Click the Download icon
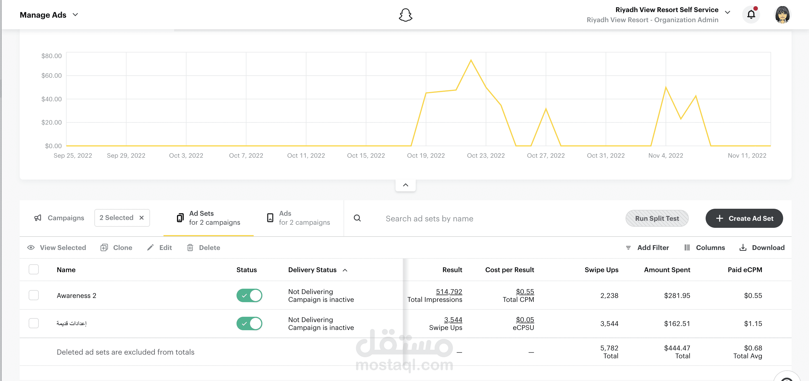Viewport: 809px width, 381px height. 743,247
